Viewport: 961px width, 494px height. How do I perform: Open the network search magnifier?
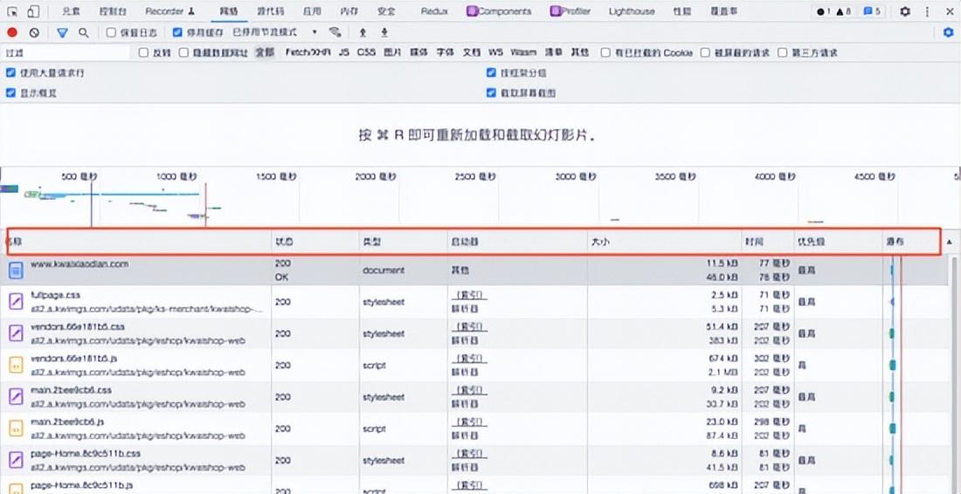pos(84,32)
